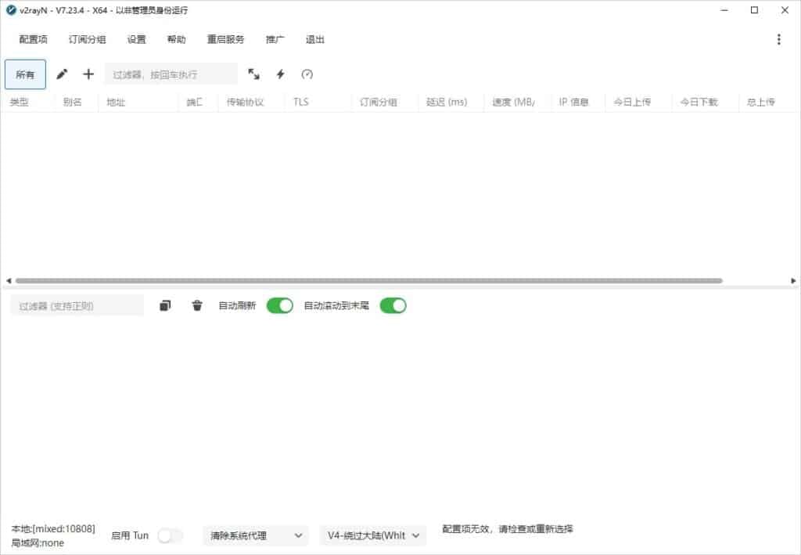Open the 配置项 menu
801x555 pixels.
pos(33,39)
